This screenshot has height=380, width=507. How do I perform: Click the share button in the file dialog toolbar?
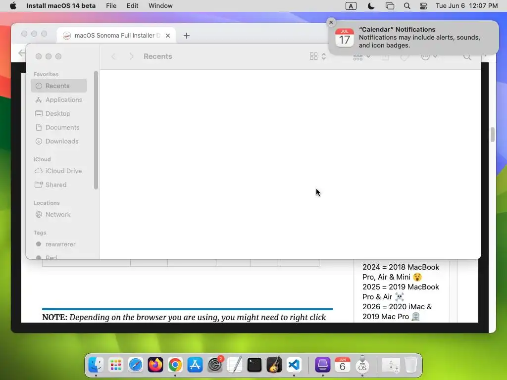pyautogui.click(x=385, y=57)
